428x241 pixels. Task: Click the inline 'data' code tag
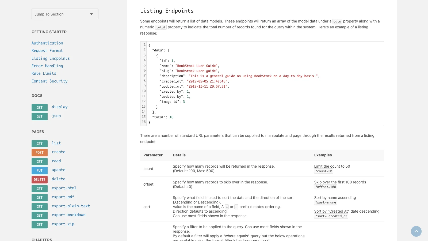[337, 21]
